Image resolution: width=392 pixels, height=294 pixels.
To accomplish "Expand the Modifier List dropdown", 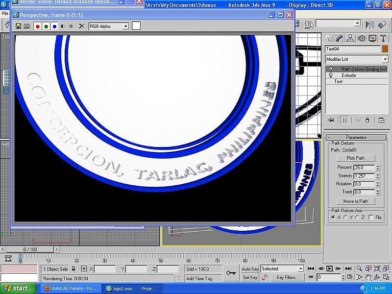I will pos(357,59).
